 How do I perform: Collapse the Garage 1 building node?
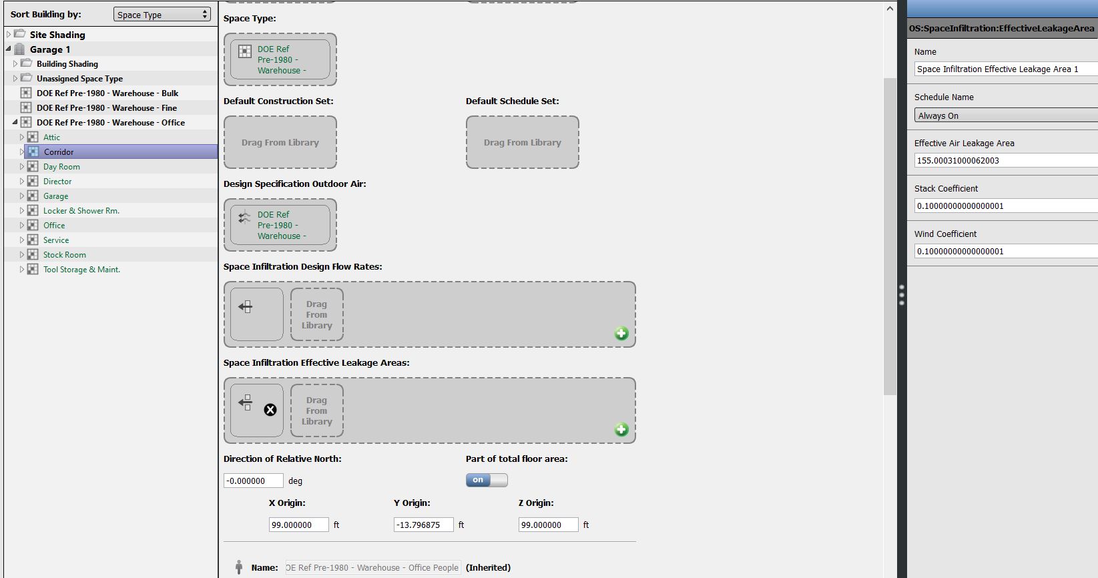click(x=9, y=49)
